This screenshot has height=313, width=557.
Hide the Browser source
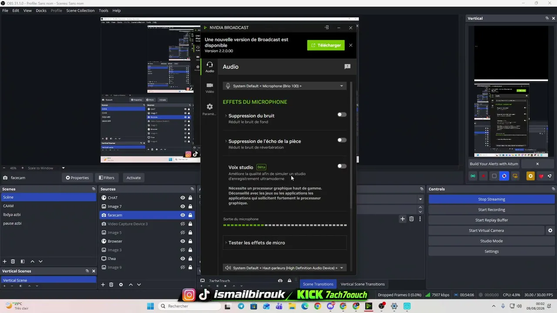pyautogui.click(x=183, y=241)
